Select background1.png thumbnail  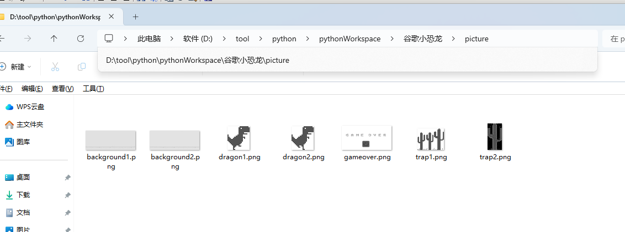pyautogui.click(x=111, y=140)
